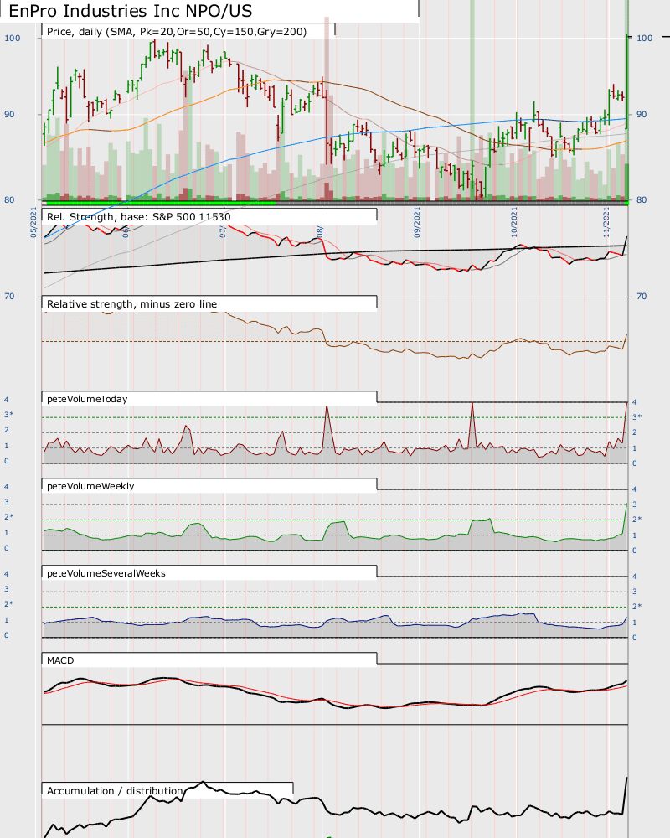Click the 100 price label on left axis

(x=13, y=38)
